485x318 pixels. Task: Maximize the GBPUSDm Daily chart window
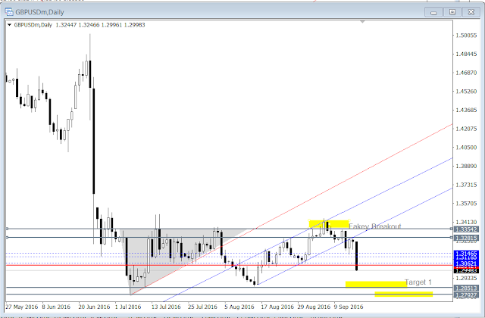[x=452, y=12]
